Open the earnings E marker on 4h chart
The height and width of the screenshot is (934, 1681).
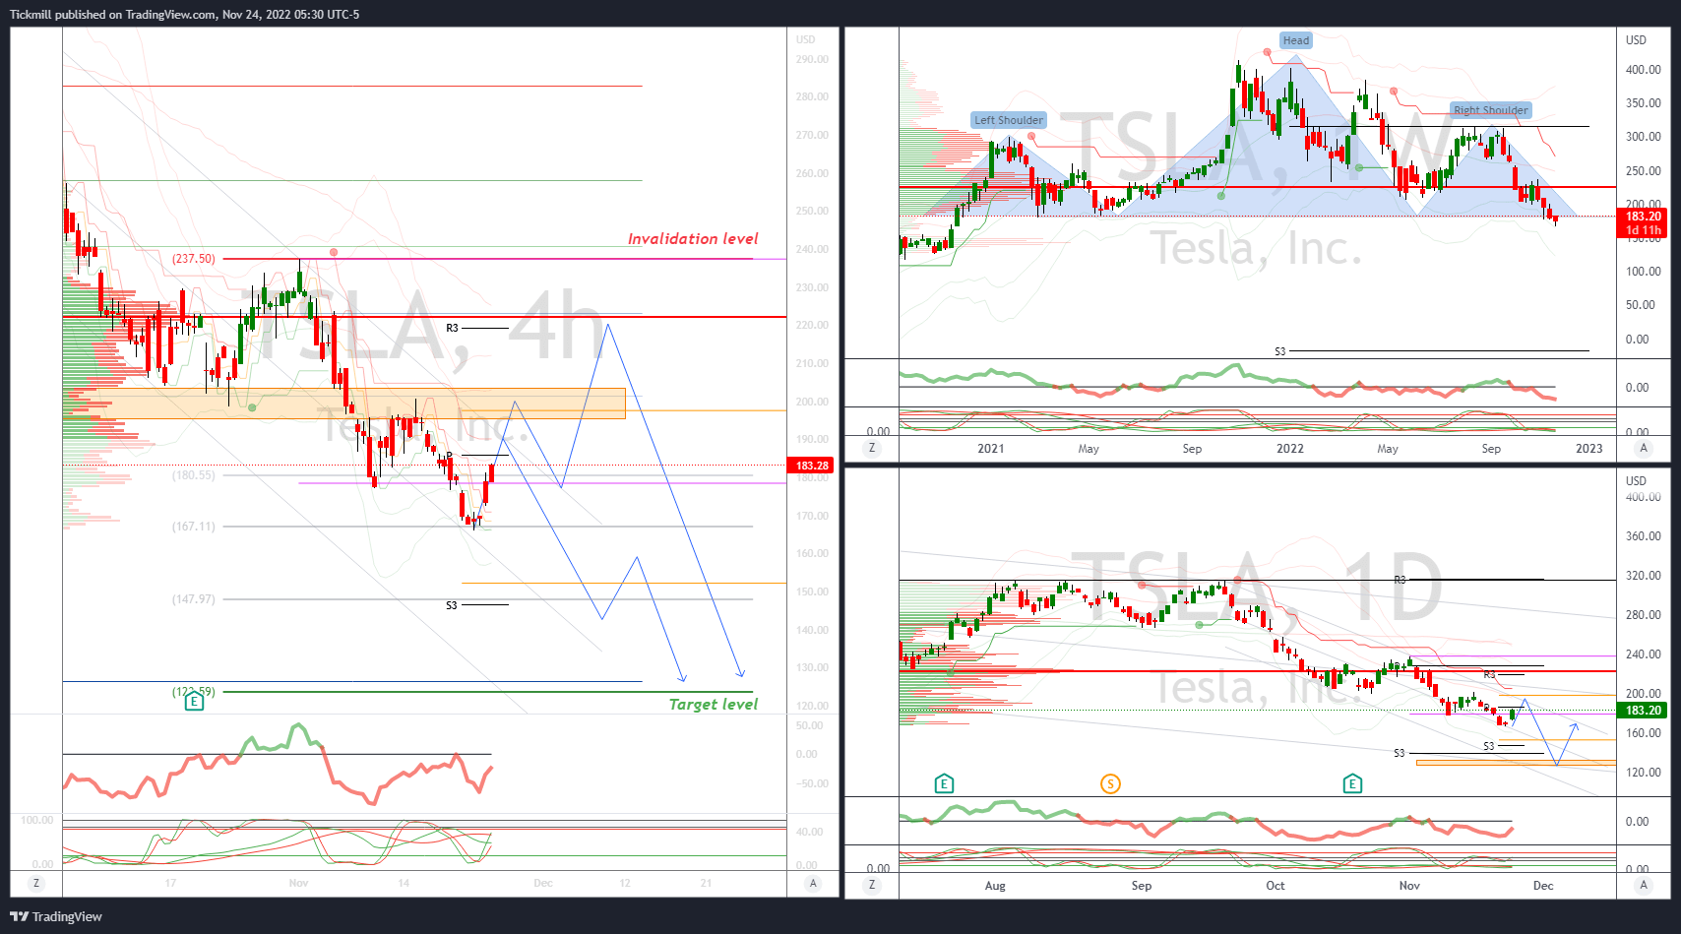click(194, 701)
